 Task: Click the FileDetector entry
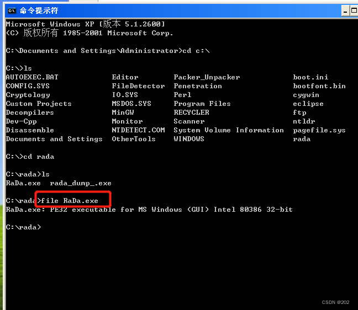tap(138, 86)
